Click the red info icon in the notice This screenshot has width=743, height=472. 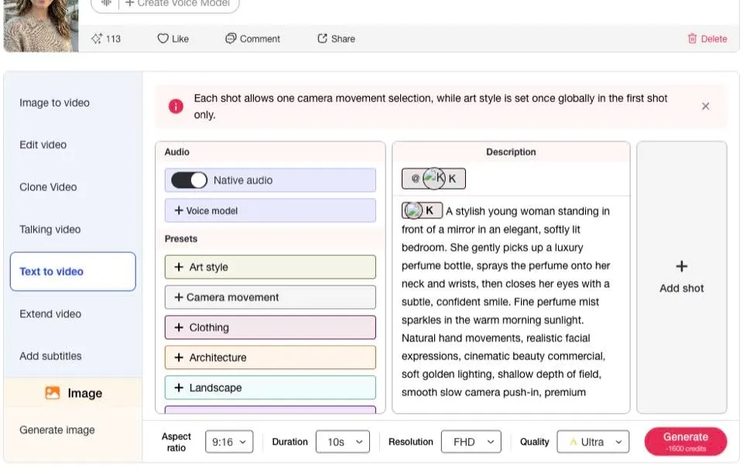(176, 106)
